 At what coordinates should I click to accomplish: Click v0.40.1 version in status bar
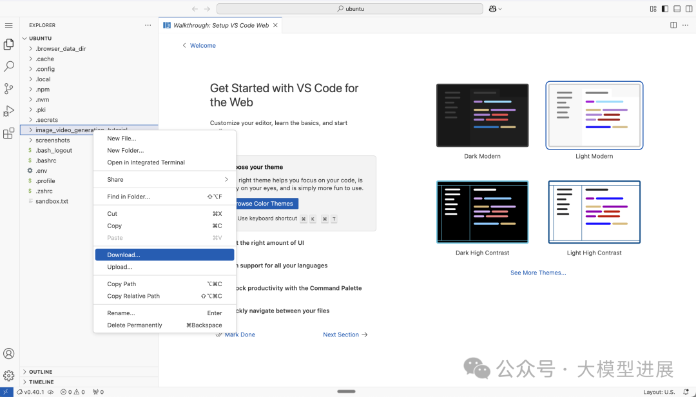[x=35, y=392]
